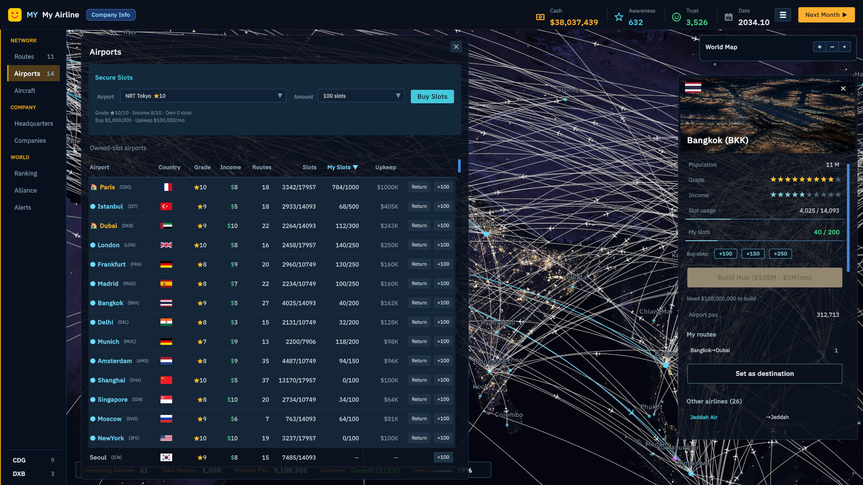Advance with Next Month button
The image size is (863, 485).
tap(826, 15)
